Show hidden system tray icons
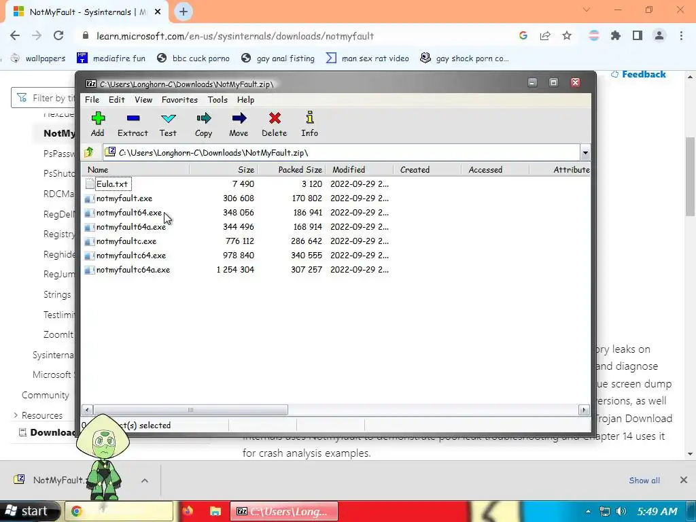696x522 pixels. pyautogui.click(x=588, y=512)
